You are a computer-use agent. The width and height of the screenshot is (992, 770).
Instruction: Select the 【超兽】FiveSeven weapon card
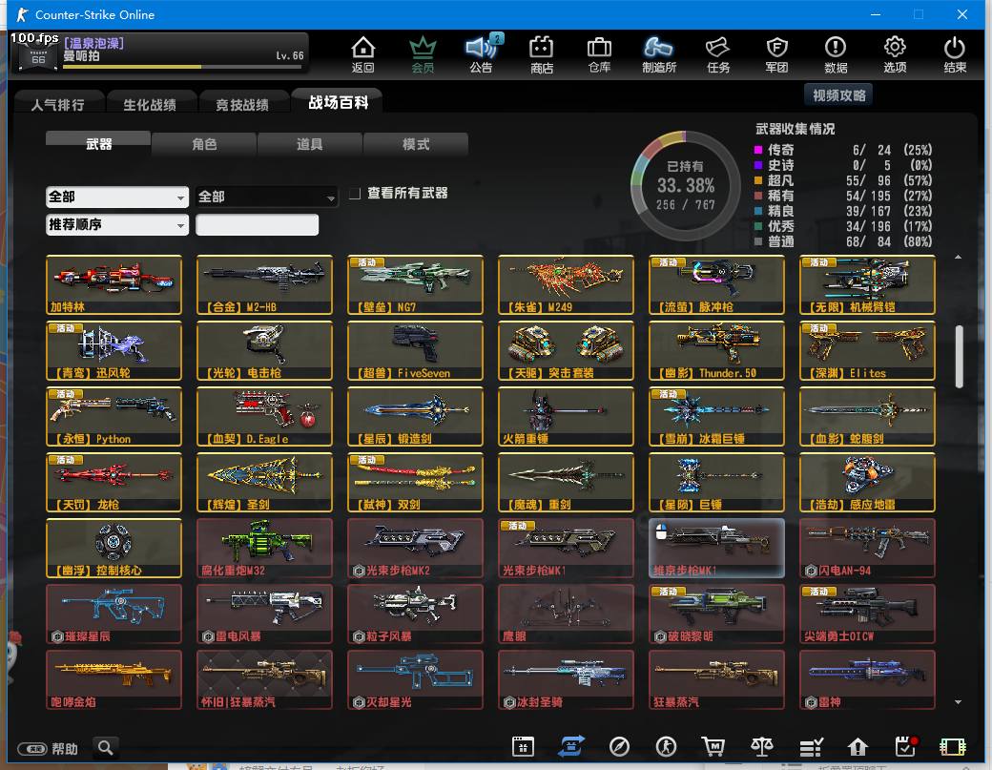(x=415, y=350)
